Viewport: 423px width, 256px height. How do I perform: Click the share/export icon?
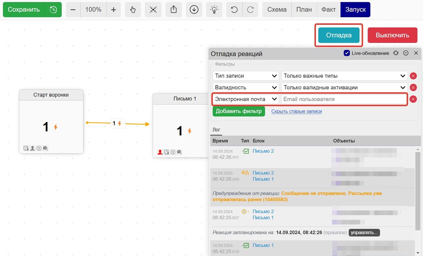pos(173,10)
